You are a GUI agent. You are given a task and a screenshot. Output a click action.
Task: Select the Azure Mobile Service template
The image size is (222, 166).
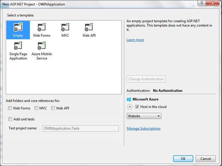[x=42, y=51]
